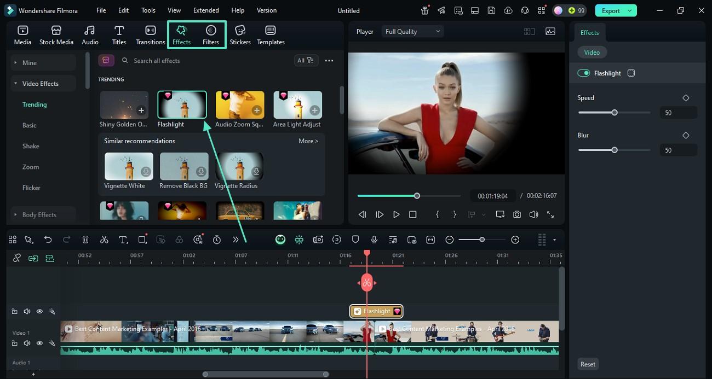
Task: Click the Stop button in the player
Action: [x=413, y=215]
